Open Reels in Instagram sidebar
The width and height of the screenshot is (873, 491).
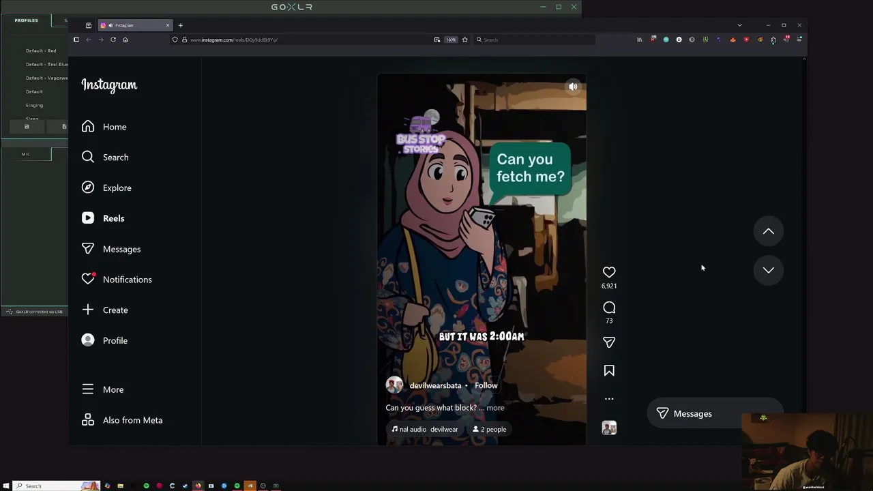(102, 218)
